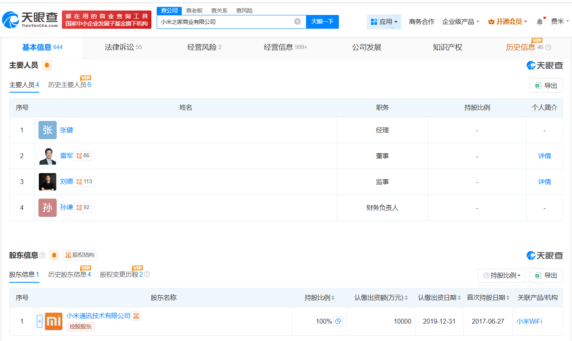Click inside the company search input field
Viewport: 572px width, 341px height.
tap(227, 21)
